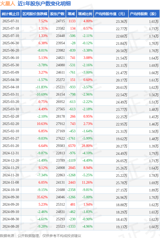This screenshot has width=160, height=238.
Task: Select the 2024-08-20 date row
Action: 80,226
